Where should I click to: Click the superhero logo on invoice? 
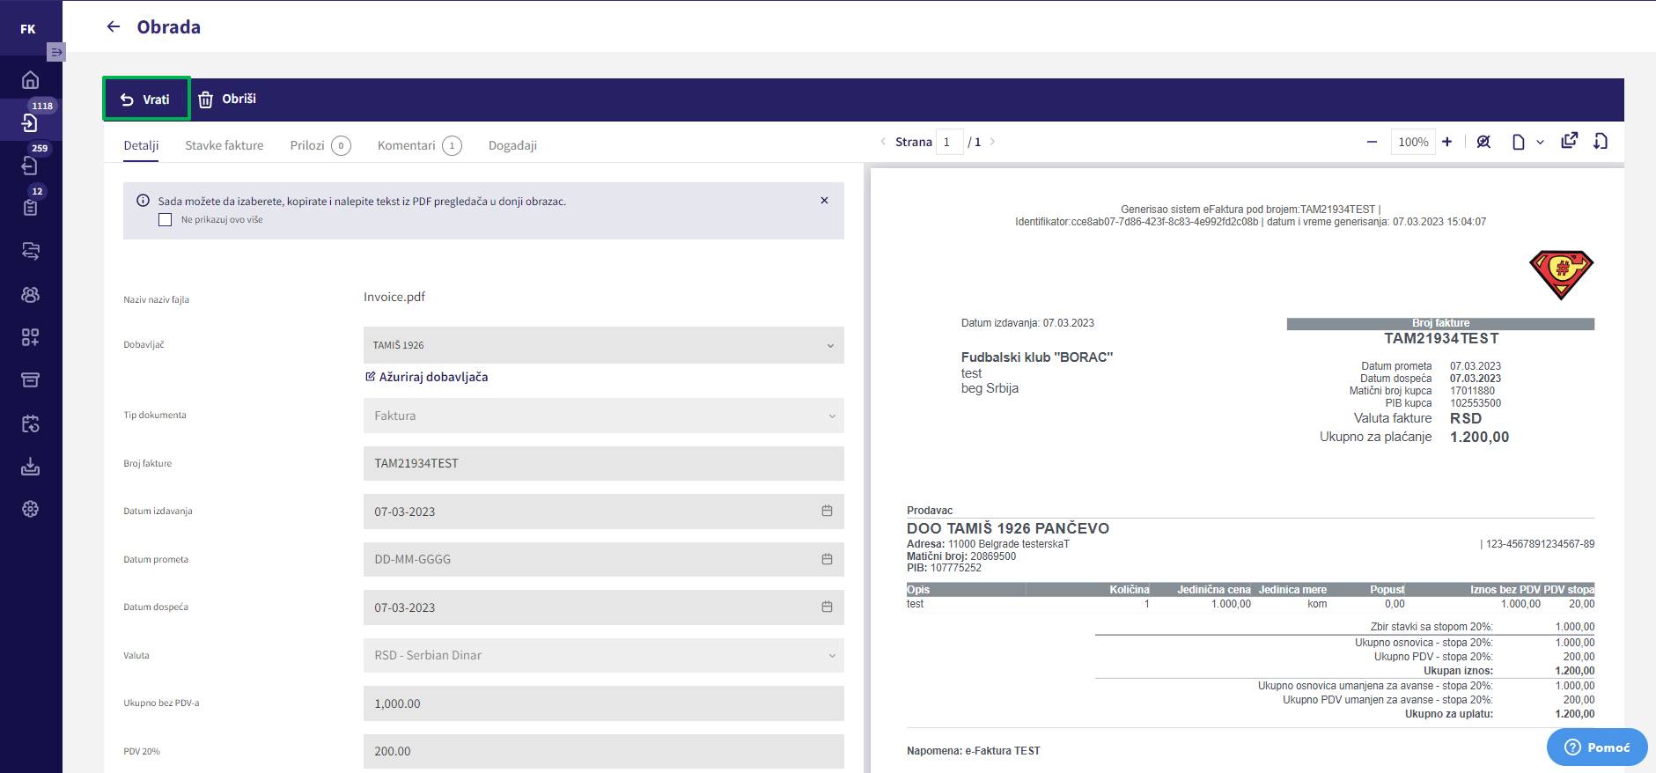click(x=1561, y=275)
